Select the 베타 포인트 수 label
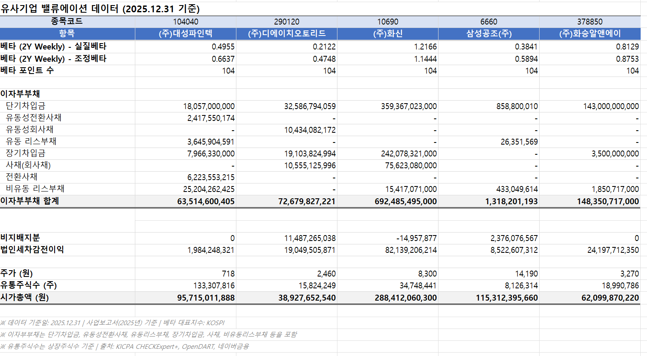The image size is (647, 356). (27, 71)
